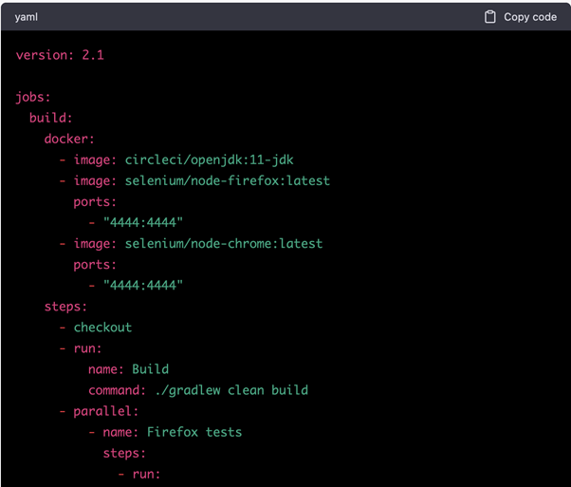Click the "jobs:" key
The image size is (571, 487).
point(33,98)
